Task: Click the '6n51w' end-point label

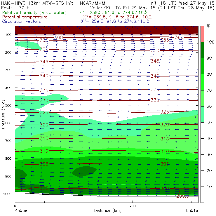Action: (192, 211)
